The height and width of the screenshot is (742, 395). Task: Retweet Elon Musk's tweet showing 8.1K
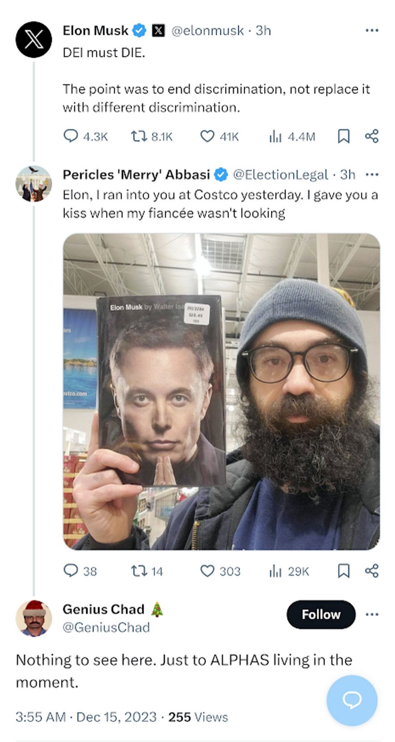point(152,137)
